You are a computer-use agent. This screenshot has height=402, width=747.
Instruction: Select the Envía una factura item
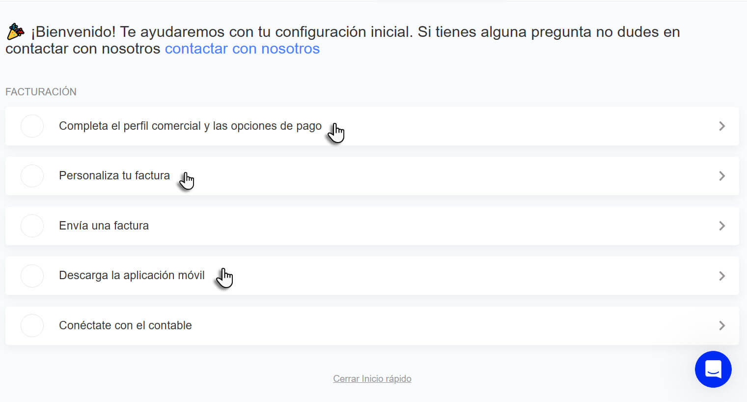(372, 226)
